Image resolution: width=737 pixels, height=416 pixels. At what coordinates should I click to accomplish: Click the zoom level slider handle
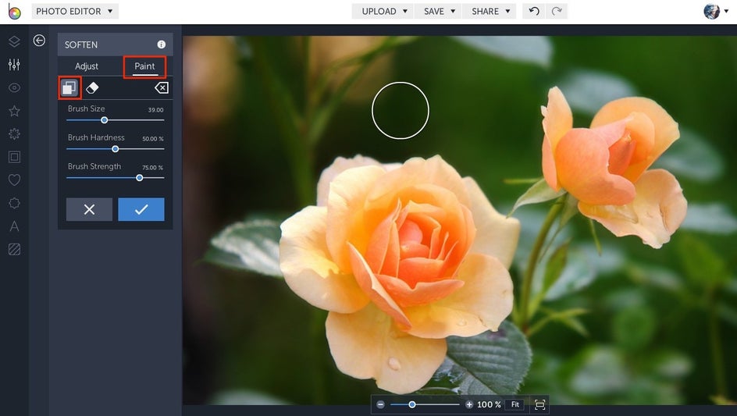coord(412,405)
